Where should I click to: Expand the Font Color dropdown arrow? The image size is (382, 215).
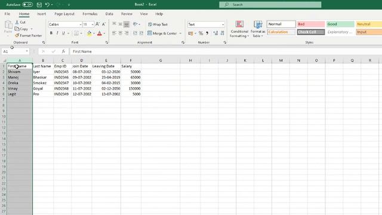[x=104, y=33]
